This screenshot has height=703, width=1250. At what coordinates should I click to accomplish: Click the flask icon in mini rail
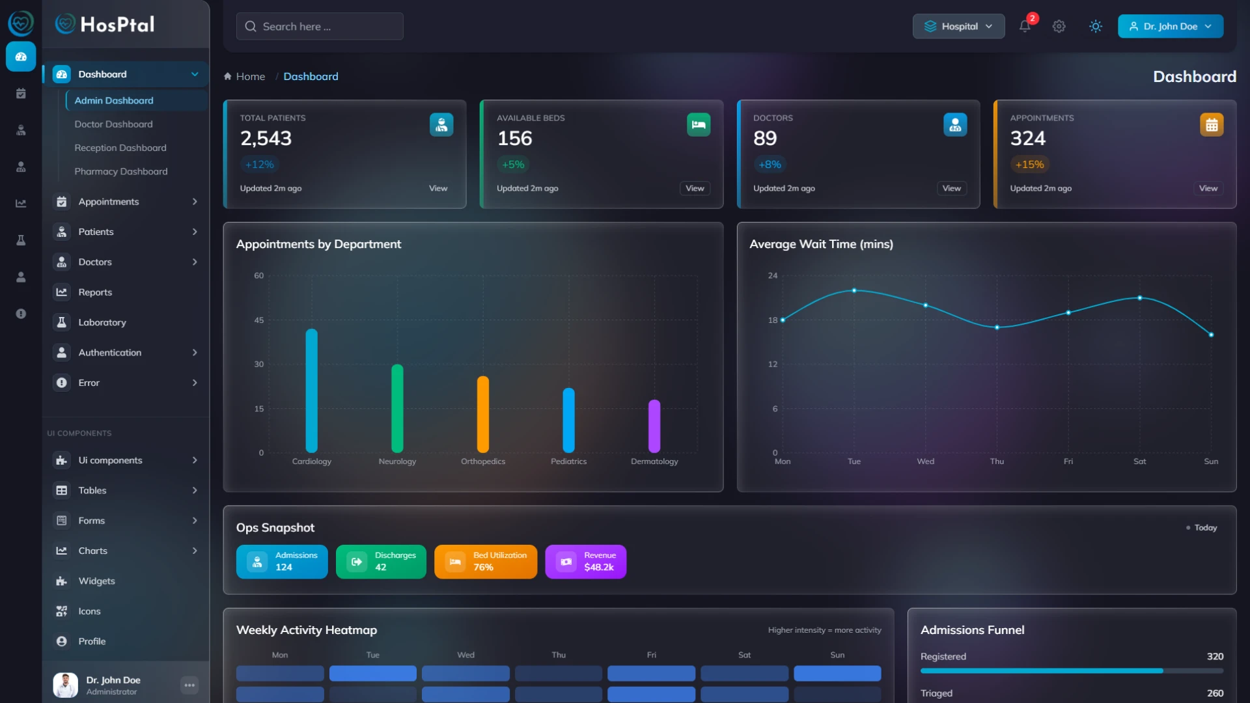pyautogui.click(x=21, y=240)
